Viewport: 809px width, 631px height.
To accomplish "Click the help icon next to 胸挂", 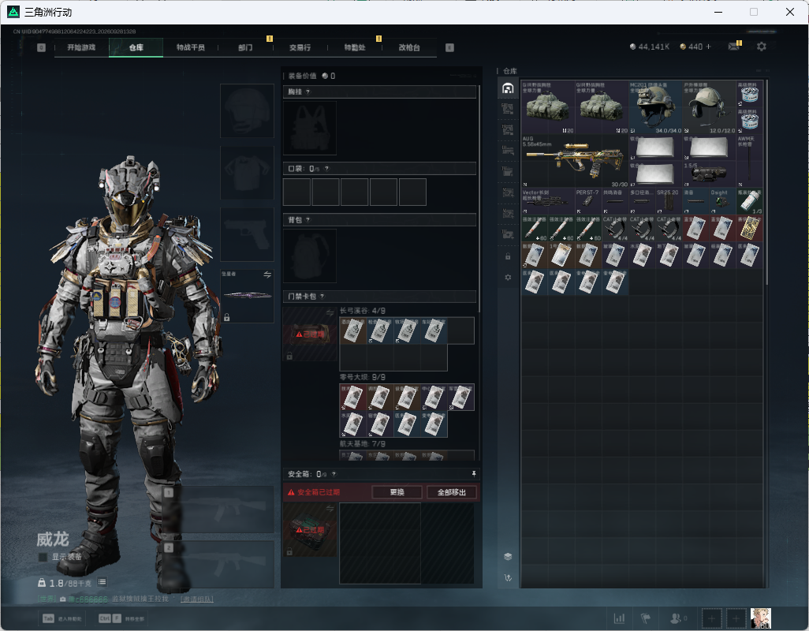I will (308, 91).
